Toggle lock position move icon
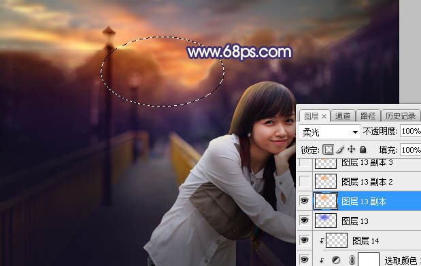This screenshot has height=266, width=421. point(351,149)
